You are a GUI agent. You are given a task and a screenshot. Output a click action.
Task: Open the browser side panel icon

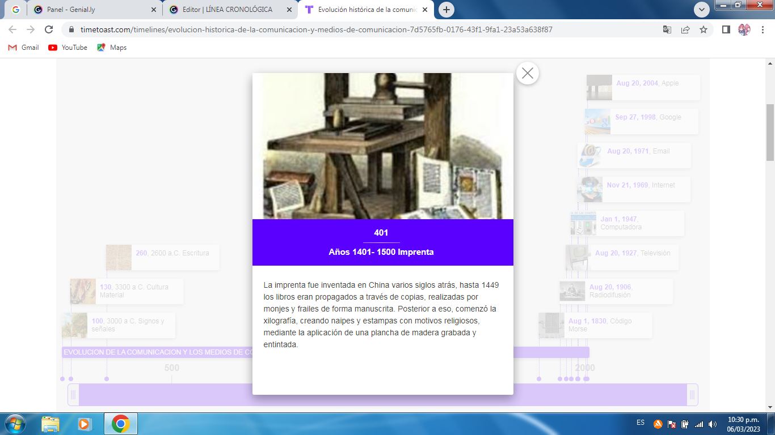[726, 29]
